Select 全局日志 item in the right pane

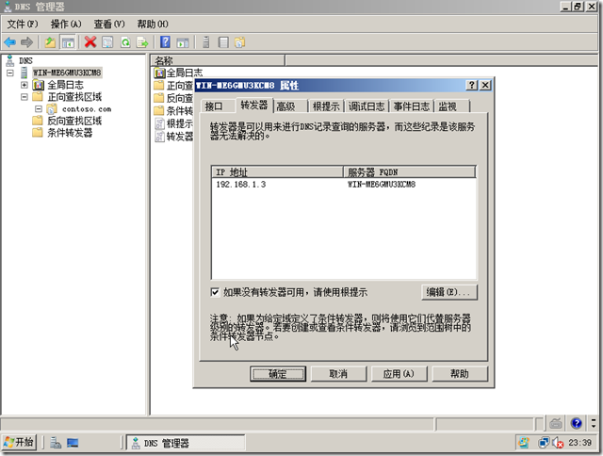point(178,73)
